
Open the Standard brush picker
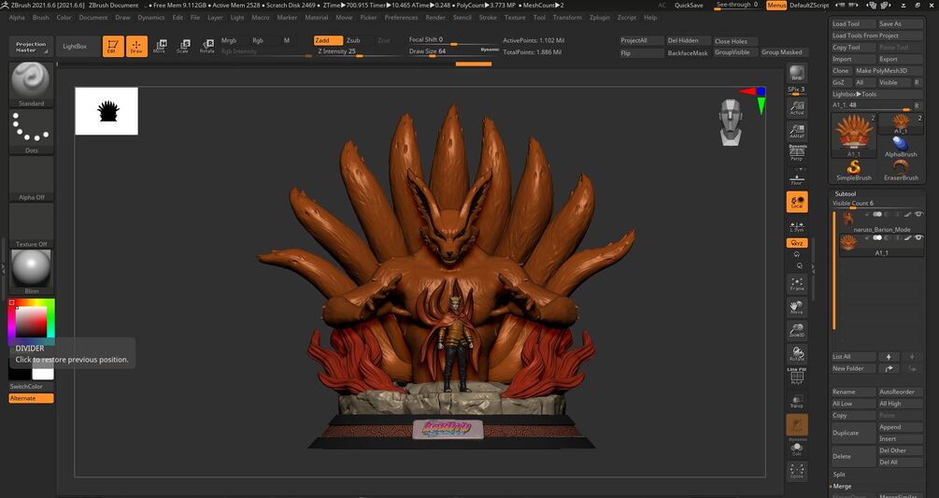point(31,83)
